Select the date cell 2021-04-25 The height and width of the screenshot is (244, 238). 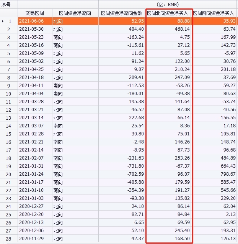[x=35, y=69]
